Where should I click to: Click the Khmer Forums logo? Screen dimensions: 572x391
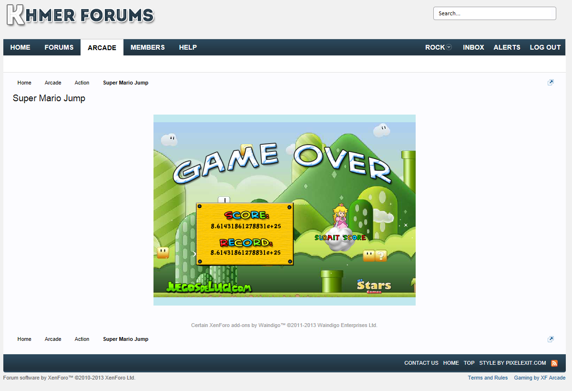point(80,15)
